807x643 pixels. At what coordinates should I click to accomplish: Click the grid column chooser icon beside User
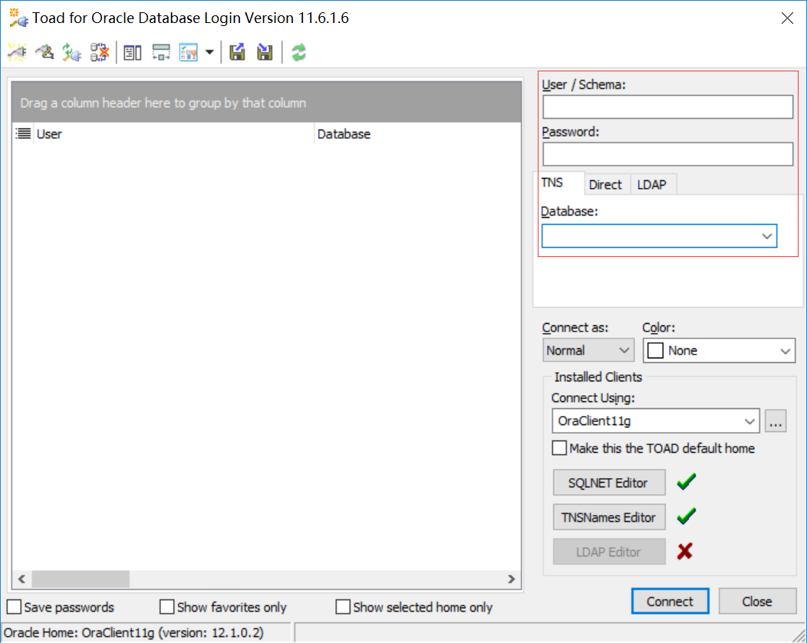tap(23, 134)
